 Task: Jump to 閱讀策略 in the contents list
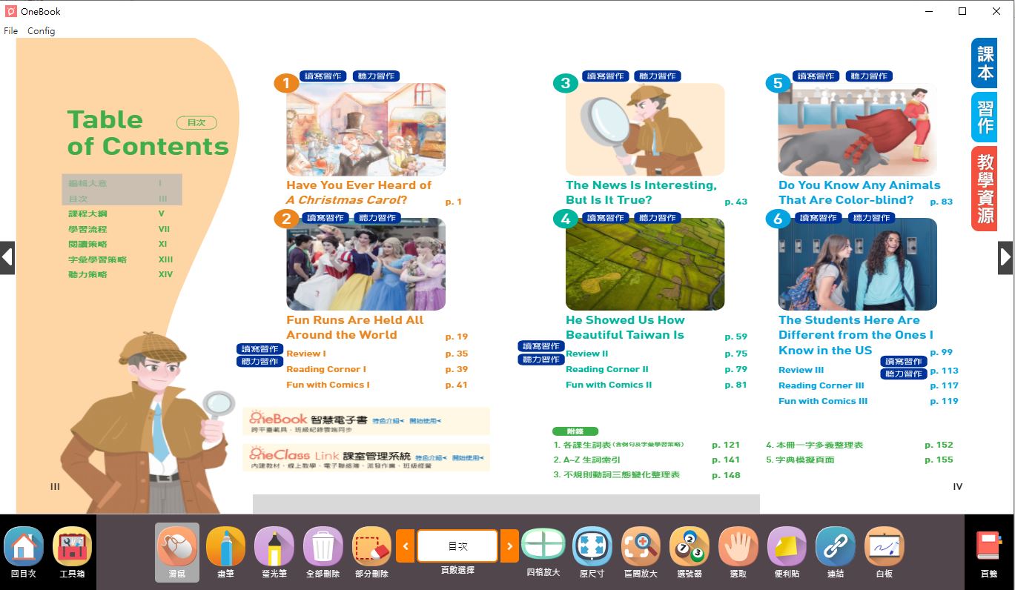click(87, 245)
